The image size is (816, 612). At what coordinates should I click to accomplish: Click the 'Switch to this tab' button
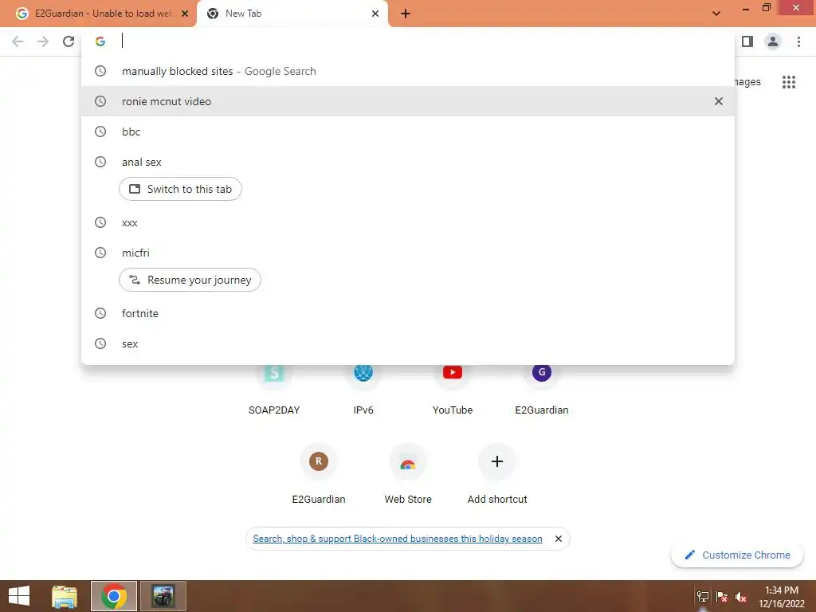[x=180, y=189]
